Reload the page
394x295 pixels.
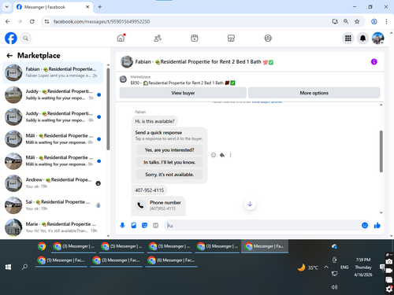click(x=32, y=21)
